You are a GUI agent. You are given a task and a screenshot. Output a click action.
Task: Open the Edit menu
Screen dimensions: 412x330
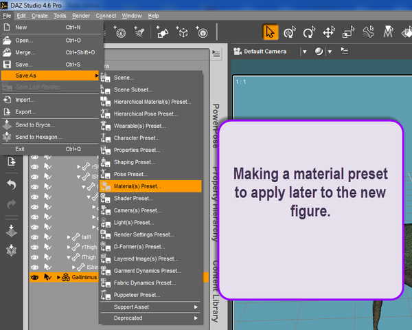point(21,16)
